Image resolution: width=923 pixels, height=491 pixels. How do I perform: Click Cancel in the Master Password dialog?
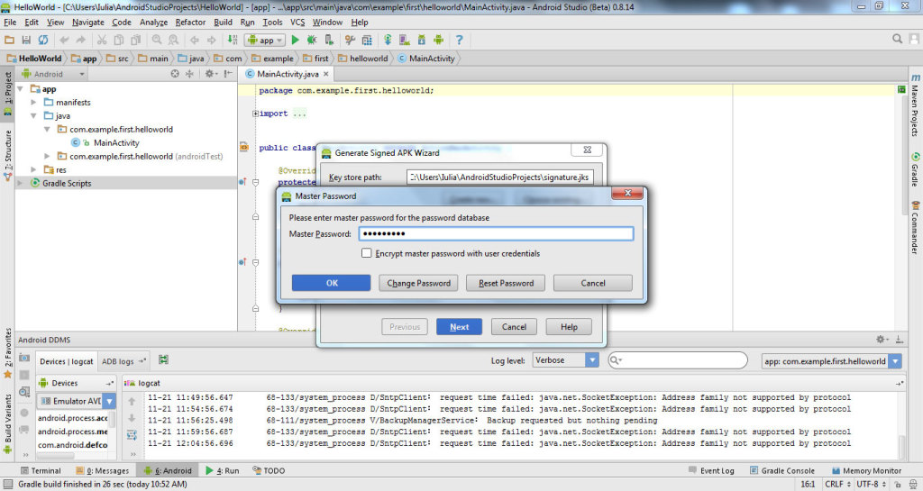click(x=593, y=283)
